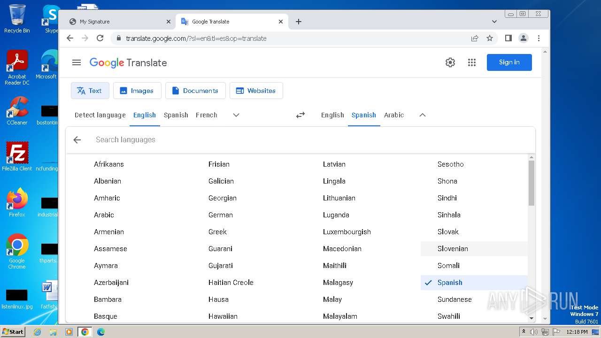
Task: Choose Luxembourgish from the language list
Action: (x=347, y=232)
